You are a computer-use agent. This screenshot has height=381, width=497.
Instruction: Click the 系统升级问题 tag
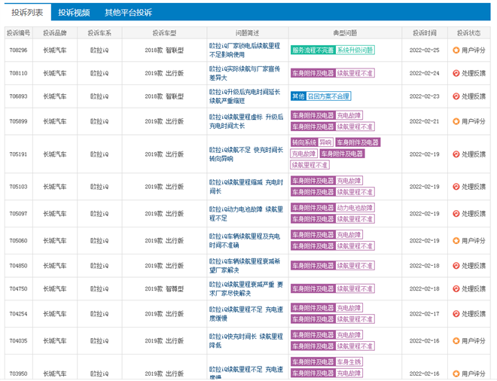[355, 50]
